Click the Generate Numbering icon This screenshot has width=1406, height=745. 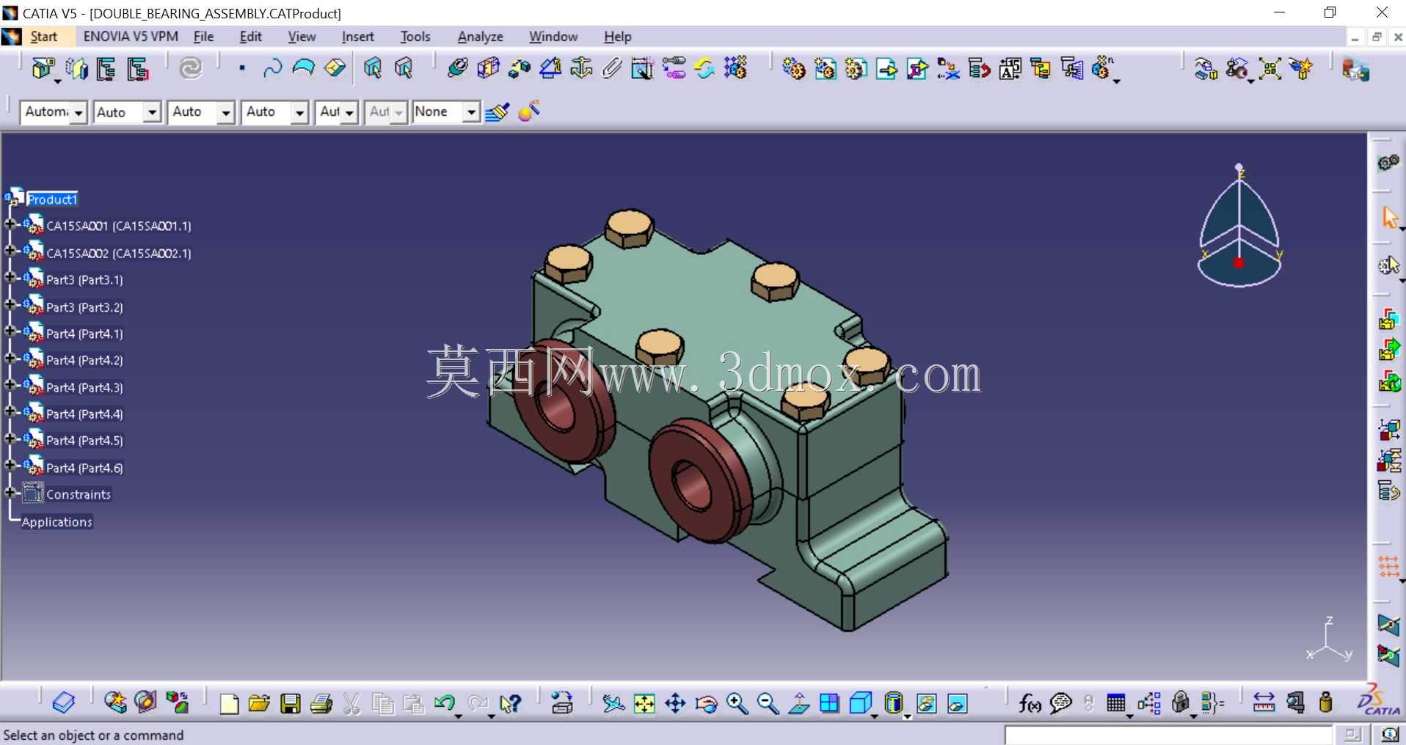1010,69
